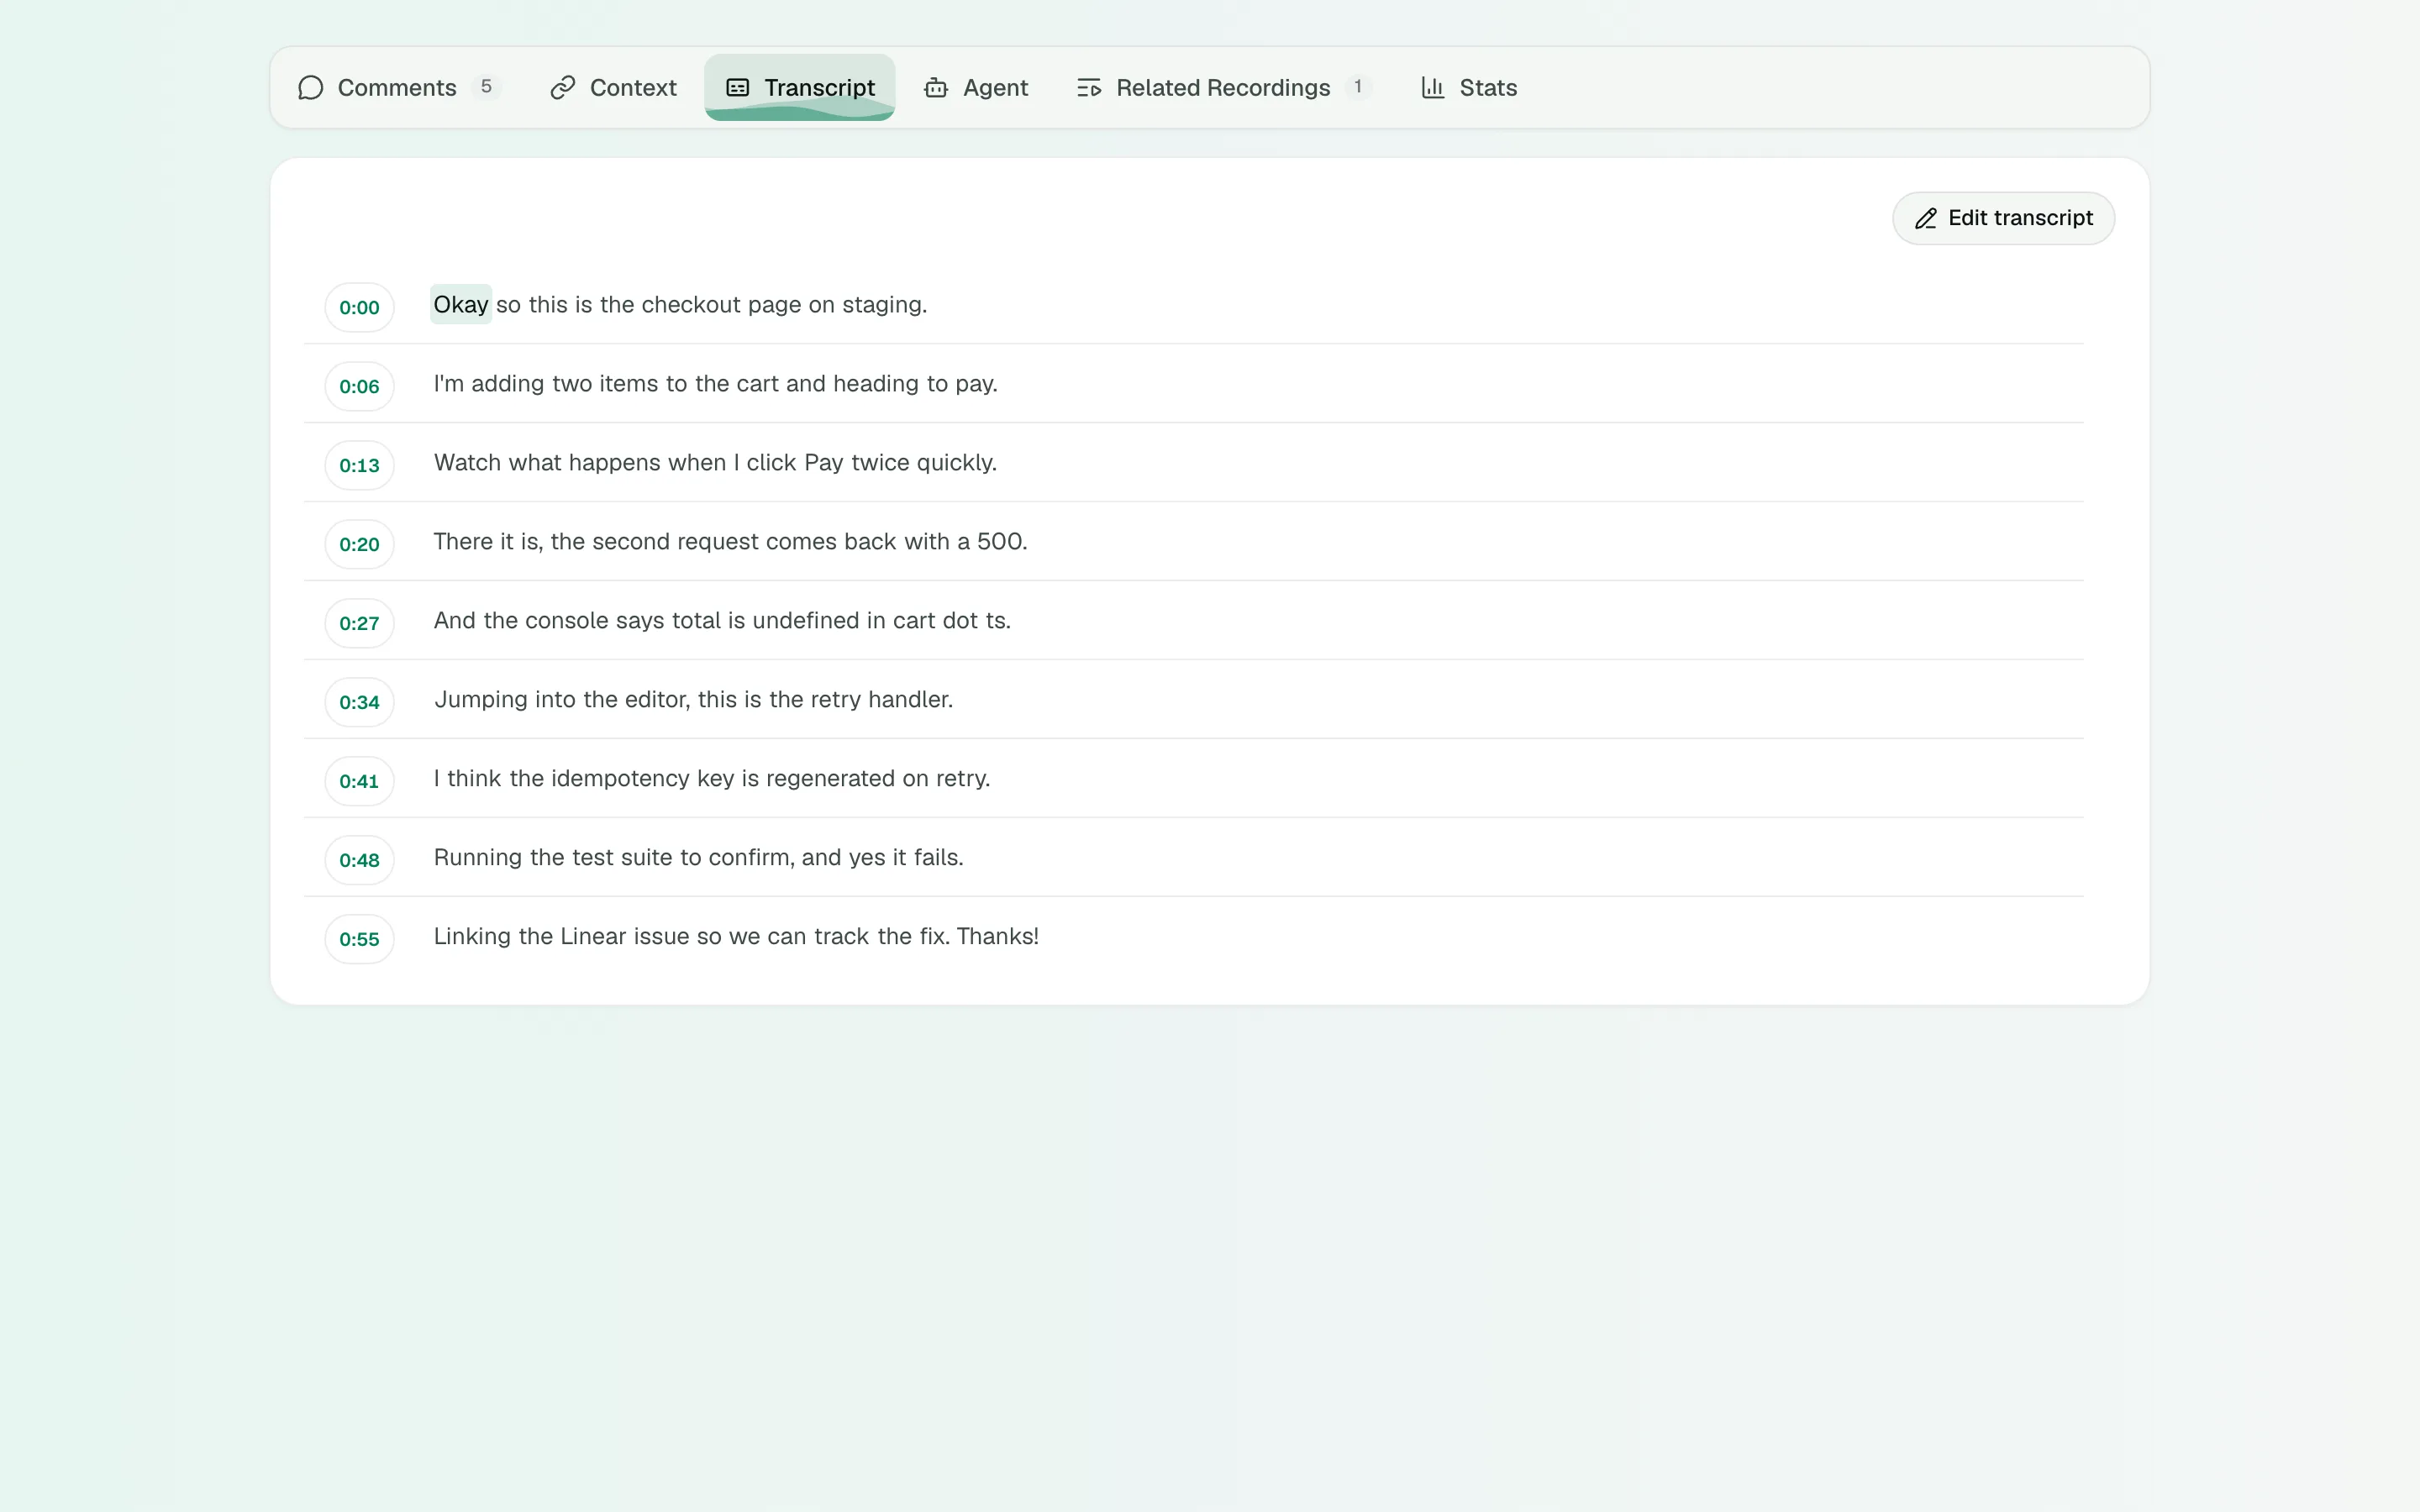Screen dimensions: 2420x1512
Task: Jump to timestamp 0:27
Action: [359, 623]
